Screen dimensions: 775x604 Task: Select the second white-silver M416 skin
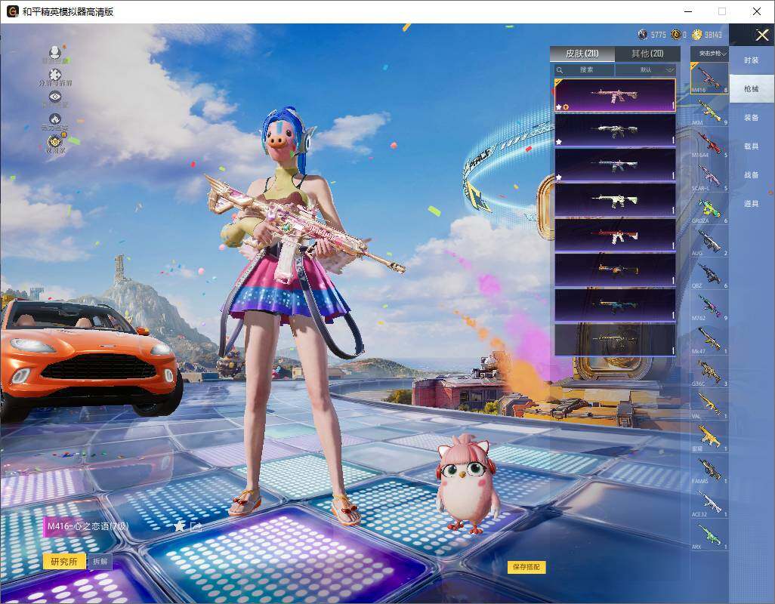click(x=615, y=131)
